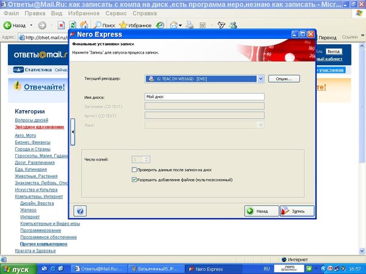This screenshot has width=366, height=274.
Task: Print the page using the printer icon
Action: 190,25
